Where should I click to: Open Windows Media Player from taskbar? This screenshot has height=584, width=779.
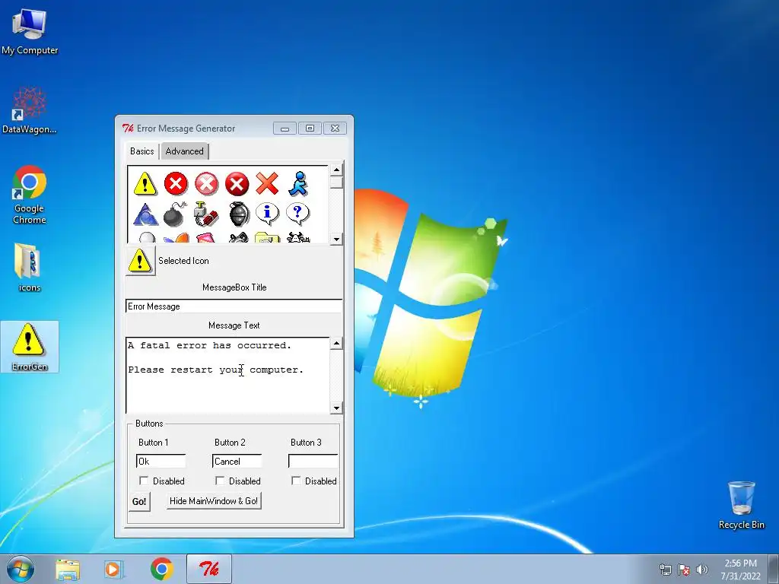point(114,569)
